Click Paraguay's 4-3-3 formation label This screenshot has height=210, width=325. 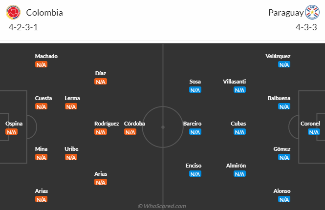click(x=306, y=27)
